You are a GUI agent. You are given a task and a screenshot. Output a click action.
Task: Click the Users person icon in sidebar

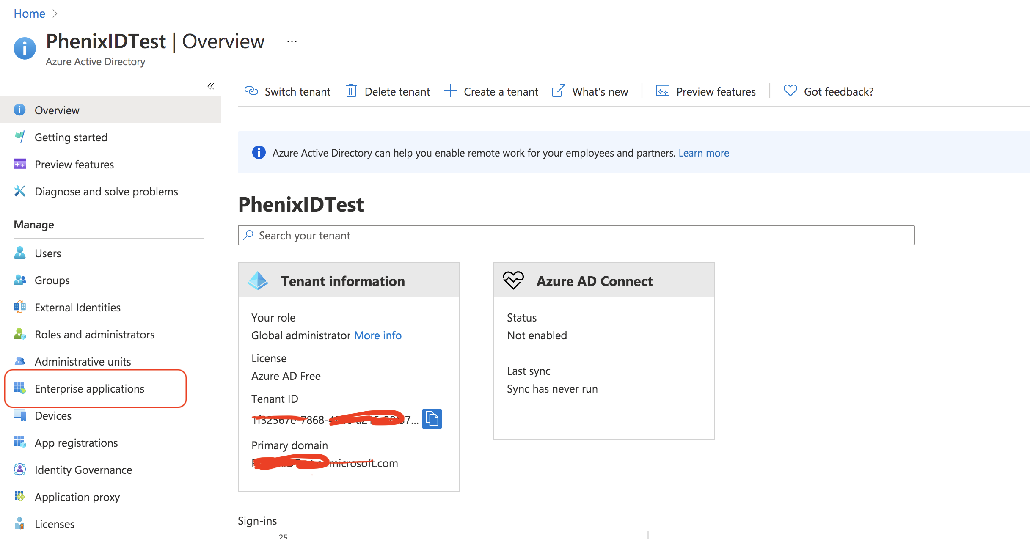click(19, 253)
